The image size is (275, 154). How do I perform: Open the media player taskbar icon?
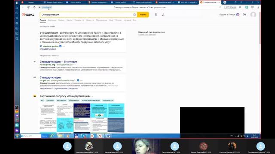coord(68,136)
